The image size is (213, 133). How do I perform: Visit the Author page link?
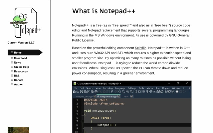[18, 84]
